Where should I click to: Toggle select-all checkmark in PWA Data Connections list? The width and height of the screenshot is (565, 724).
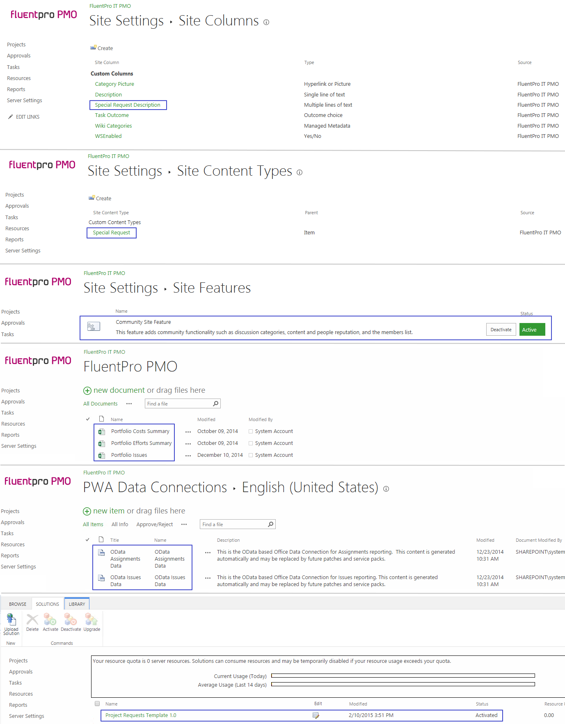coord(87,540)
